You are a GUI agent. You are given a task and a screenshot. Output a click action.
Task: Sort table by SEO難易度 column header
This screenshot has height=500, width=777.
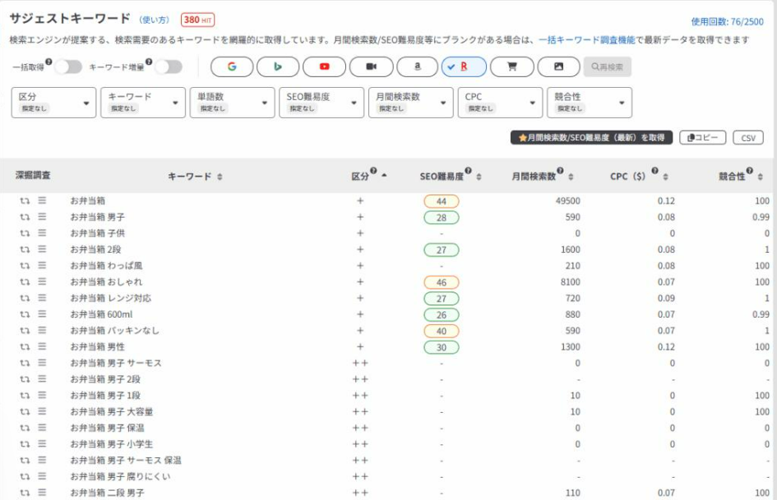pos(450,176)
